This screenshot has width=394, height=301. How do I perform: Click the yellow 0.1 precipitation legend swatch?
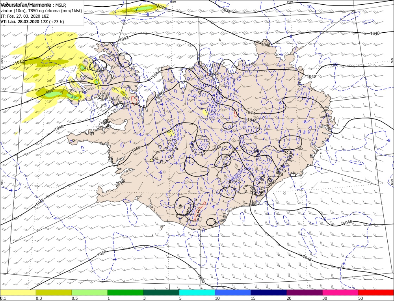click(18, 292)
